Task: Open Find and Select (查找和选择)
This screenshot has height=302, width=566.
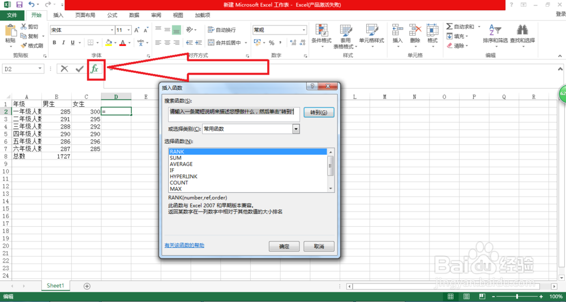Action: 522,34
